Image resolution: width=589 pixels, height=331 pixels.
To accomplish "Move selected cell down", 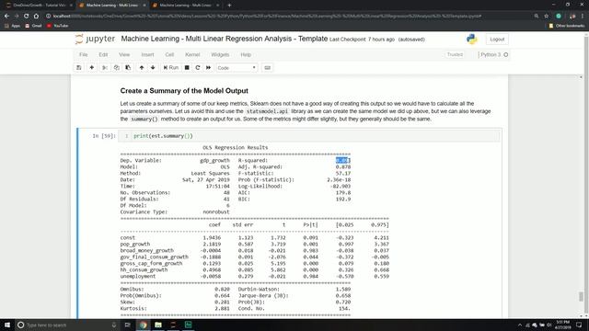I will point(153,67).
